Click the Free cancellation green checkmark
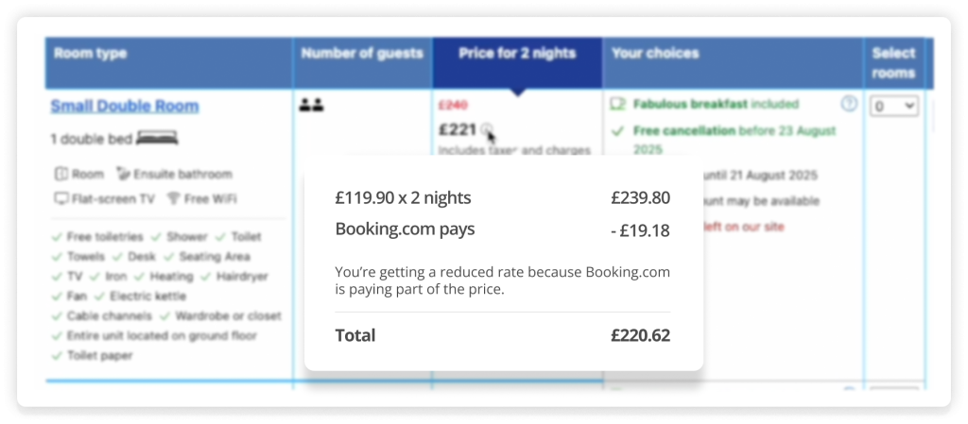968x424 pixels. coord(618,130)
